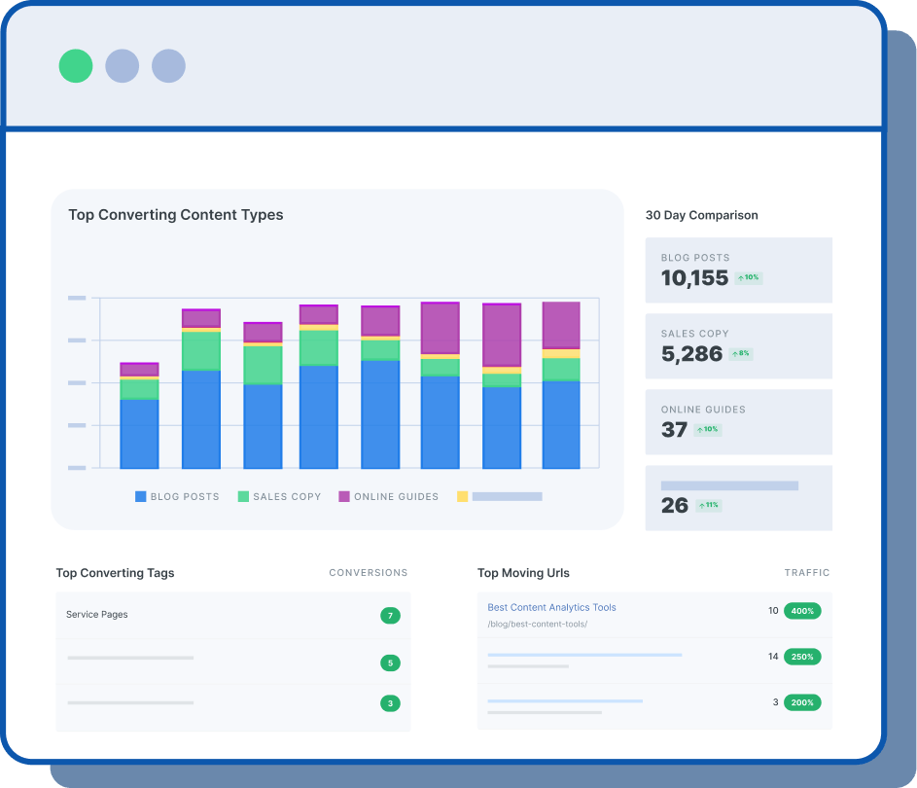Click the conversions badge showing 5
The width and height of the screenshot is (917, 788).
(390, 663)
